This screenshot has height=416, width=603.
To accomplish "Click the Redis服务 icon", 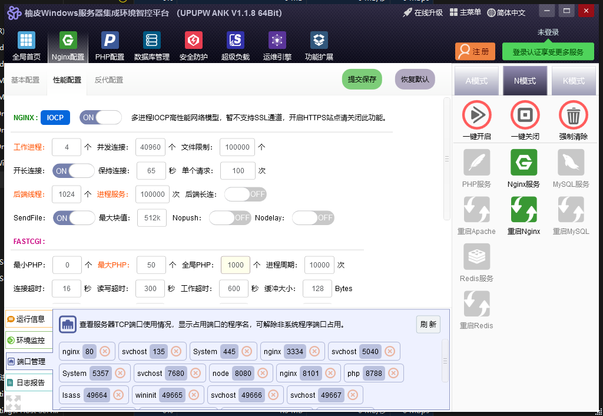I will (476, 256).
